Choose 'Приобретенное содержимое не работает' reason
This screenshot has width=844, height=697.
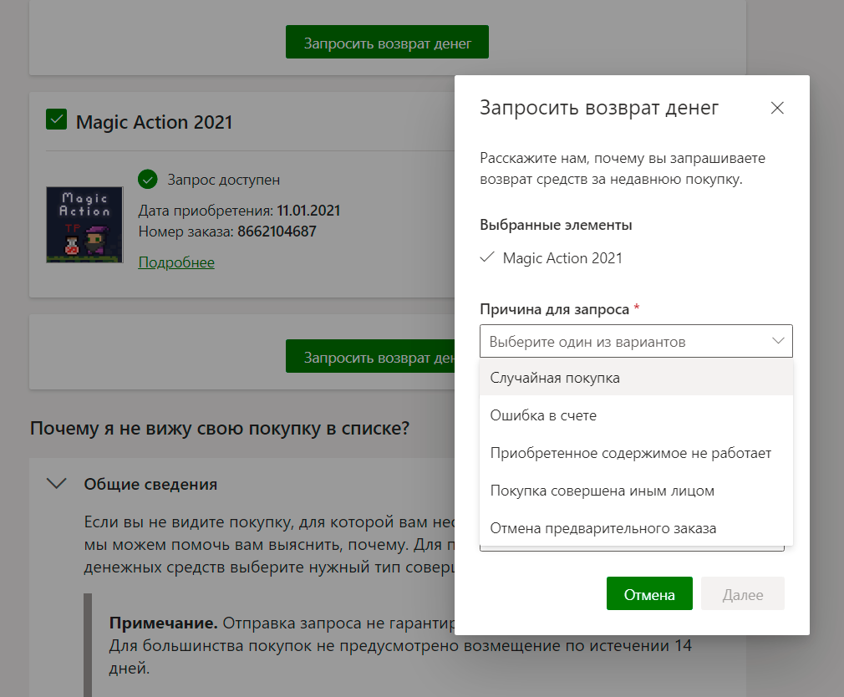pos(636,453)
